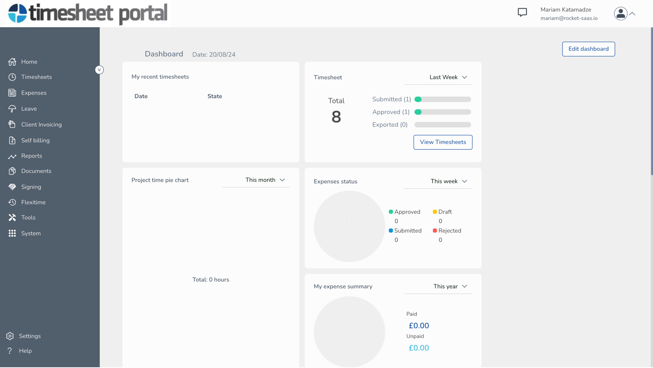Click the Signing icon in sidebar
This screenshot has width=653, height=368.
tap(12, 187)
